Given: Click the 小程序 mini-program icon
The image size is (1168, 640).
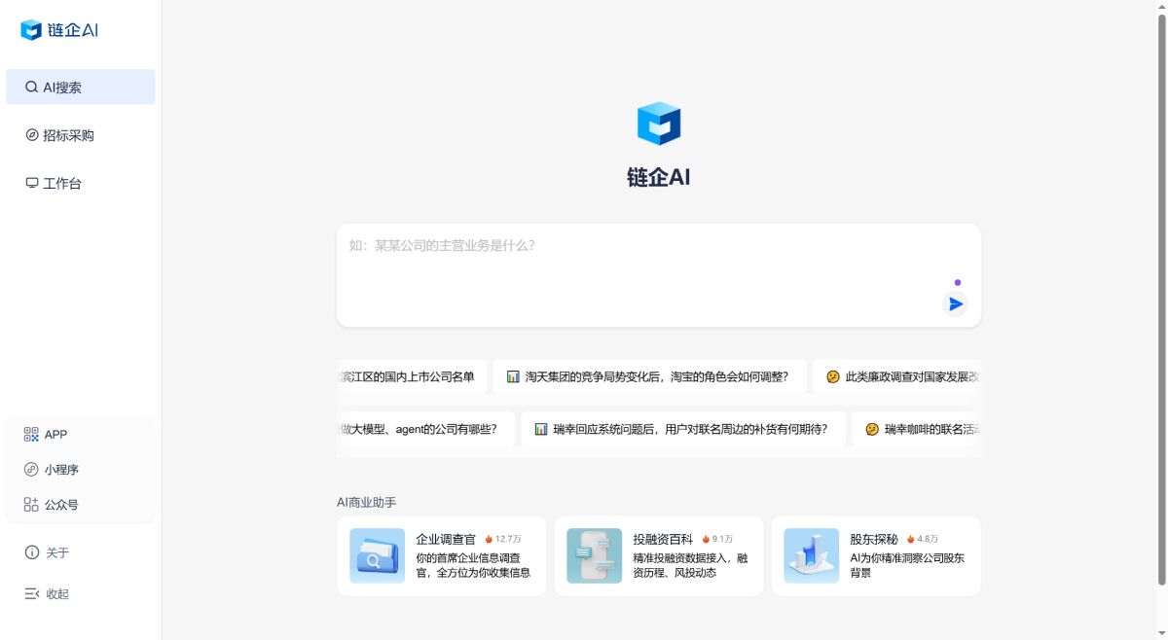Looking at the screenshot, I should pos(30,469).
